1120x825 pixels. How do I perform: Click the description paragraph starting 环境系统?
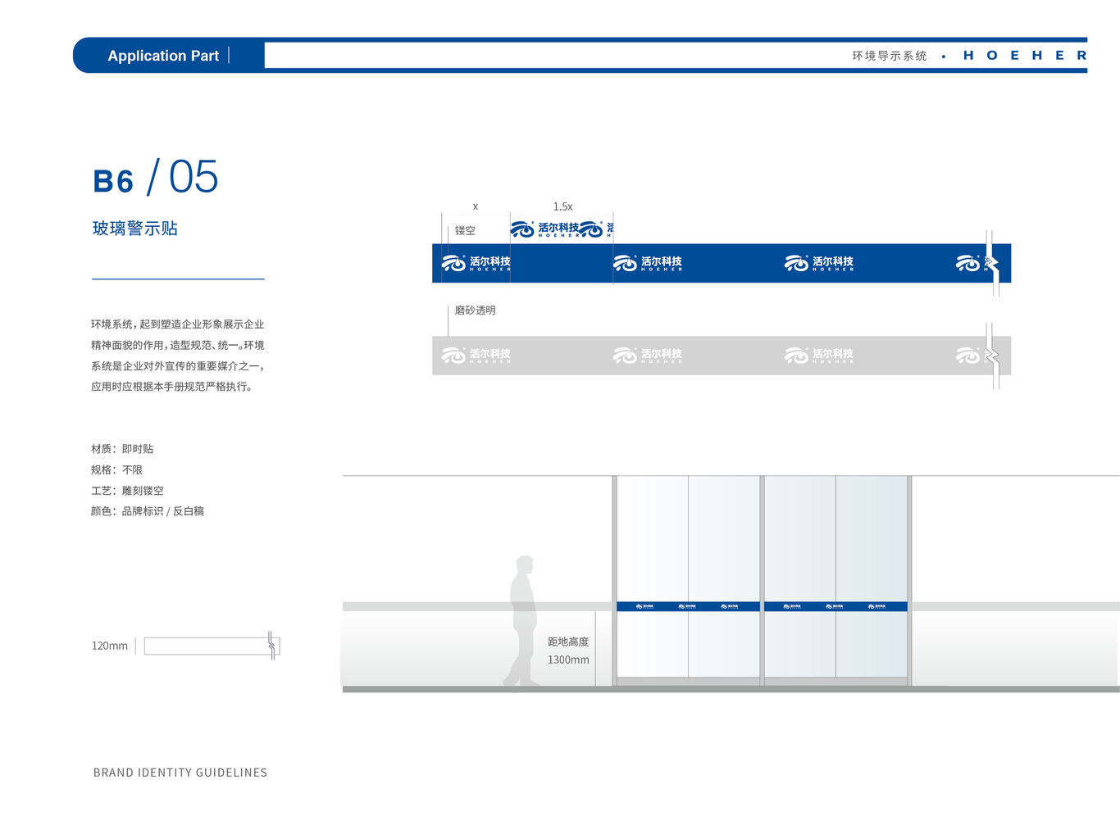click(178, 356)
